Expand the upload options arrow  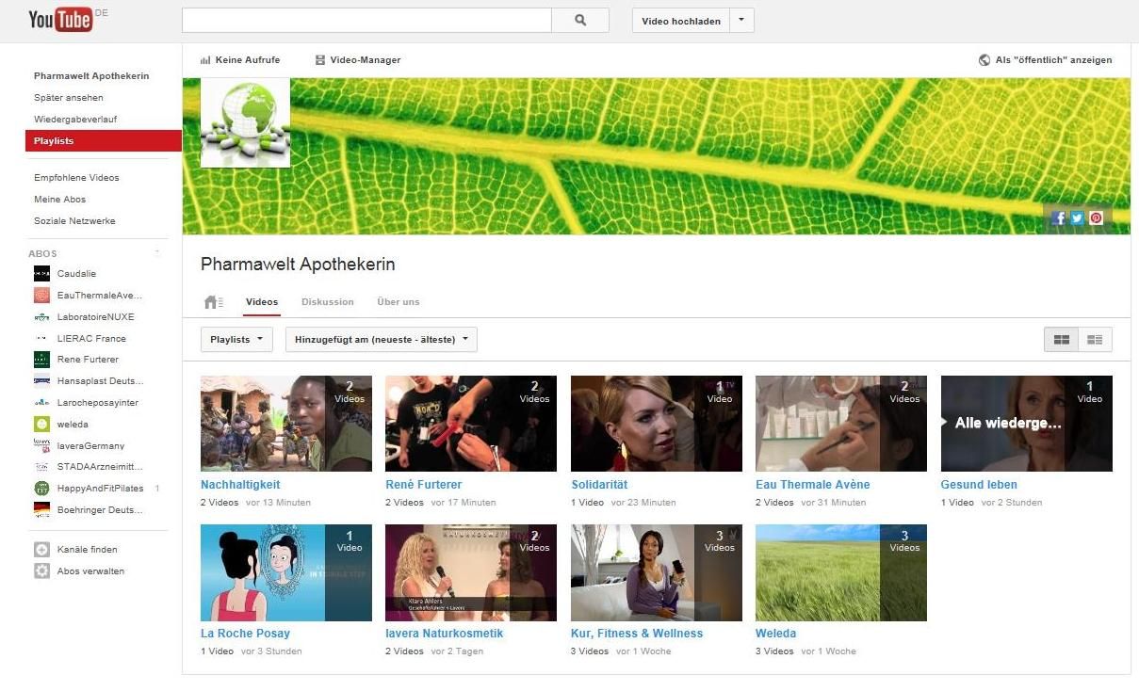click(741, 21)
